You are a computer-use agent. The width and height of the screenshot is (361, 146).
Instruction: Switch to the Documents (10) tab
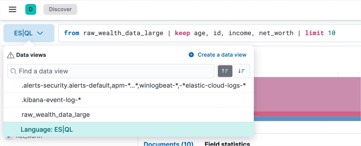pos(168,144)
